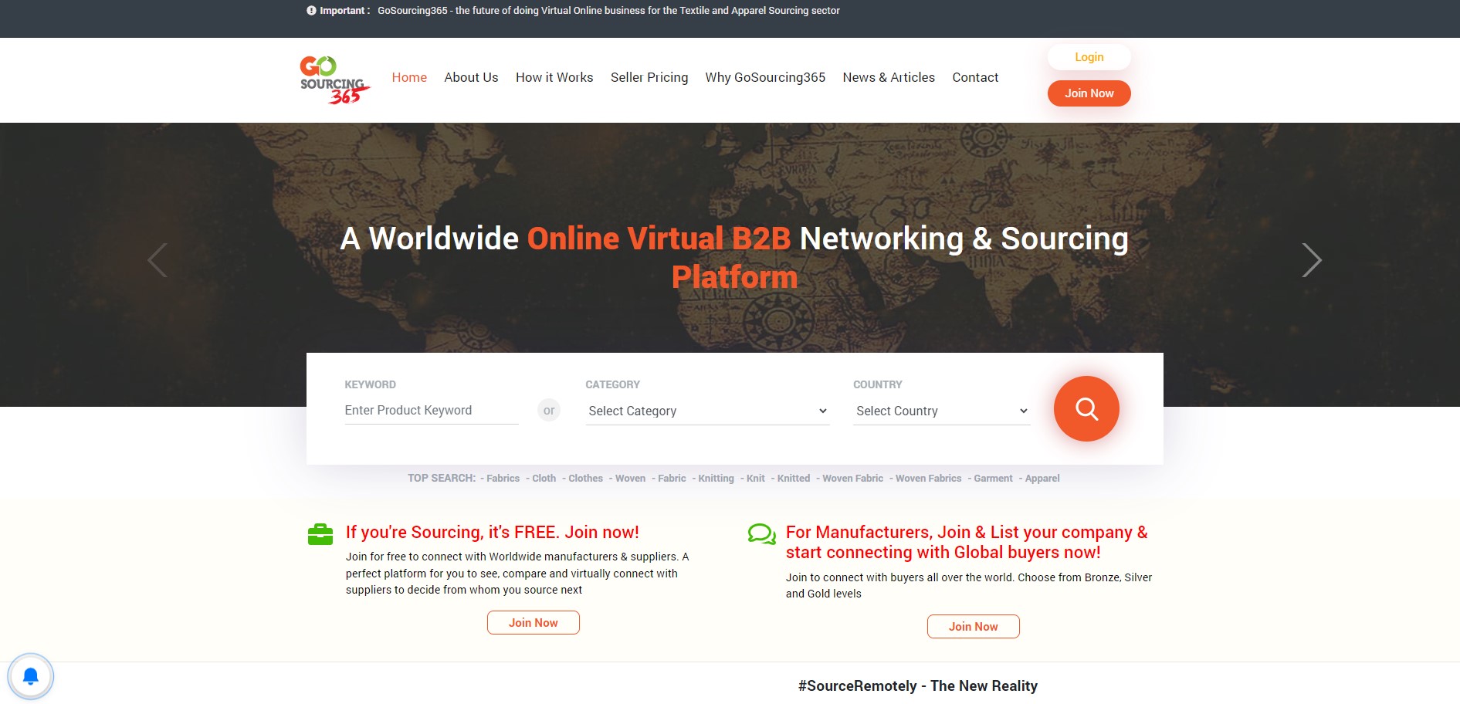Open the Home menu item
Screen dimensions: 1460x704
tap(409, 77)
